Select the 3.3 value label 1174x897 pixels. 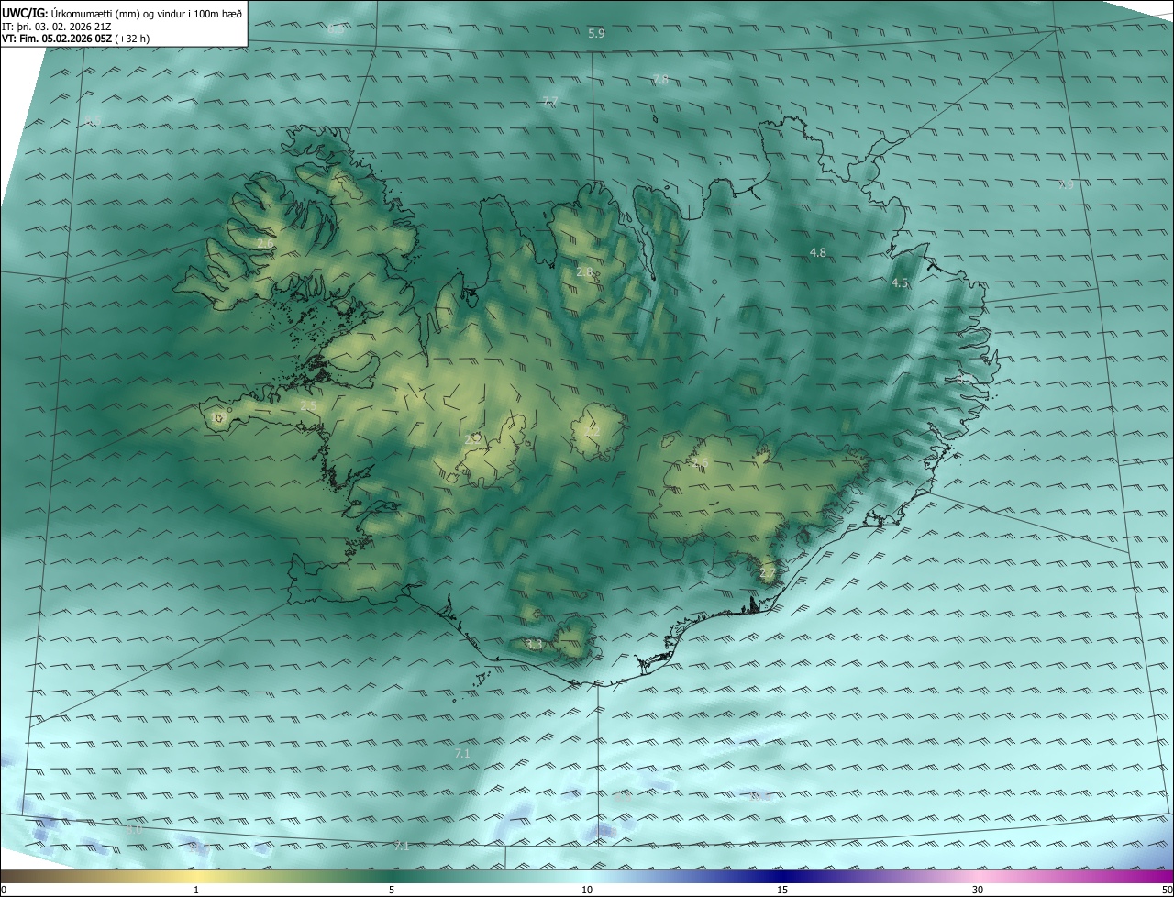point(534,645)
